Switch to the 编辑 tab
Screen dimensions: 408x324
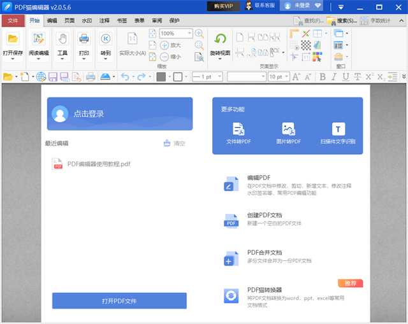(52, 21)
